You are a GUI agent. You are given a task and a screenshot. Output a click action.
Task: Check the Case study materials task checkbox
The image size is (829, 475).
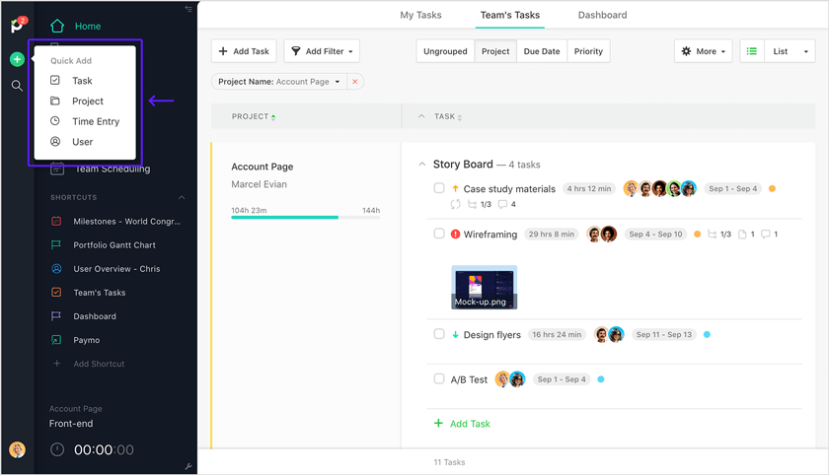point(439,188)
